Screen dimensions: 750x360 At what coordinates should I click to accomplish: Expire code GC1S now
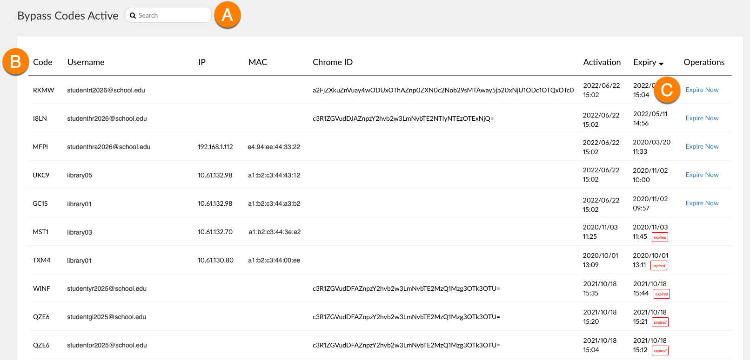[x=702, y=203]
